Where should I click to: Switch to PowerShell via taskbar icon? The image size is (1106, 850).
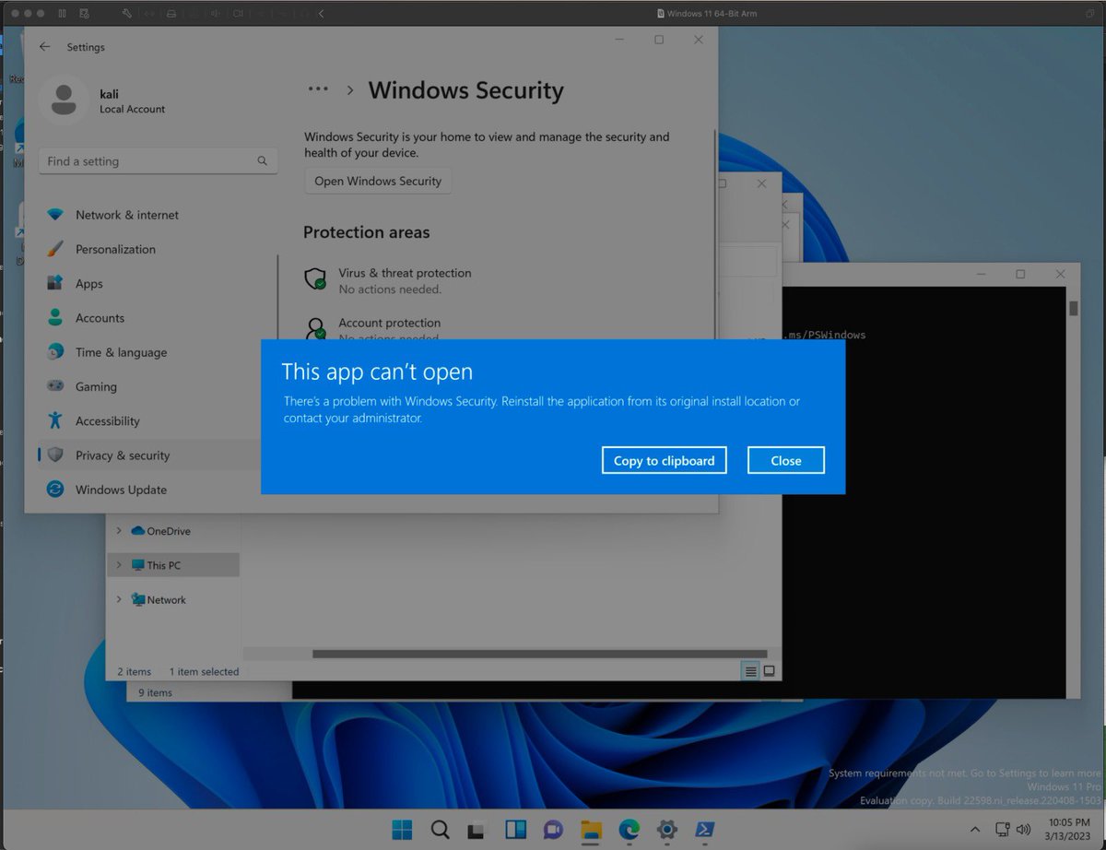tap(706, 829)
